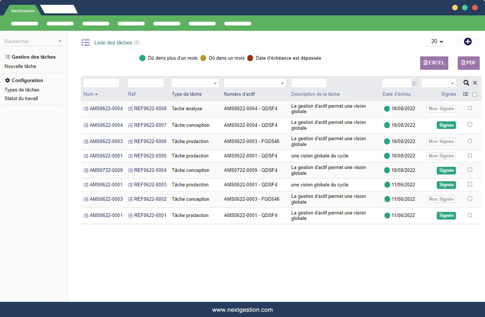Image resolution: width=485 pixels, height=317 pixels.
Task: Click the calendar icon in date filter
Action: [x=414, y=83]
